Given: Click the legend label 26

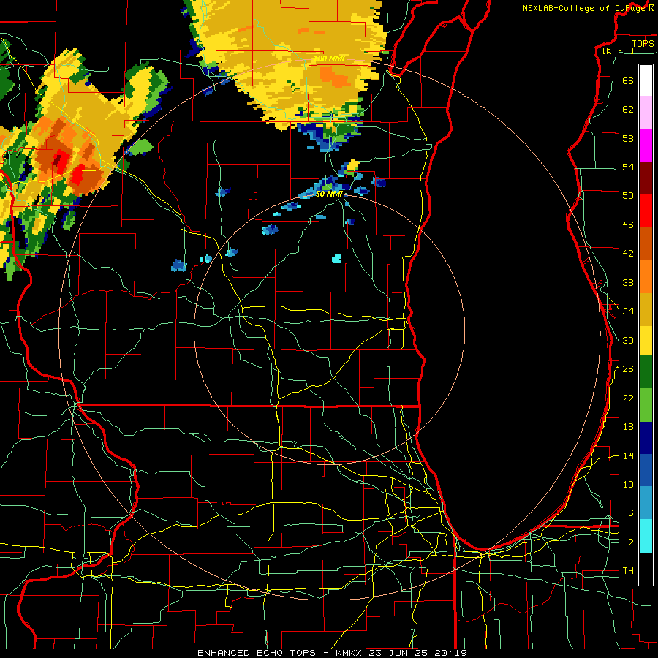Looking at the screenshot, I should click(628, 369).
